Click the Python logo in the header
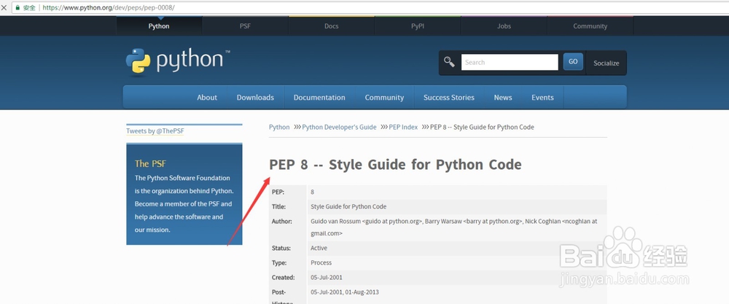 tap(177, 61)
